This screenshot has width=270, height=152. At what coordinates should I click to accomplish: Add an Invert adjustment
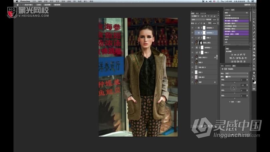[232, 61]
